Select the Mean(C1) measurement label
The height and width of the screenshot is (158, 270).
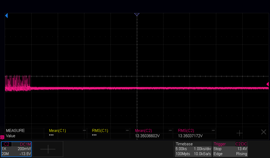[57, 131]
